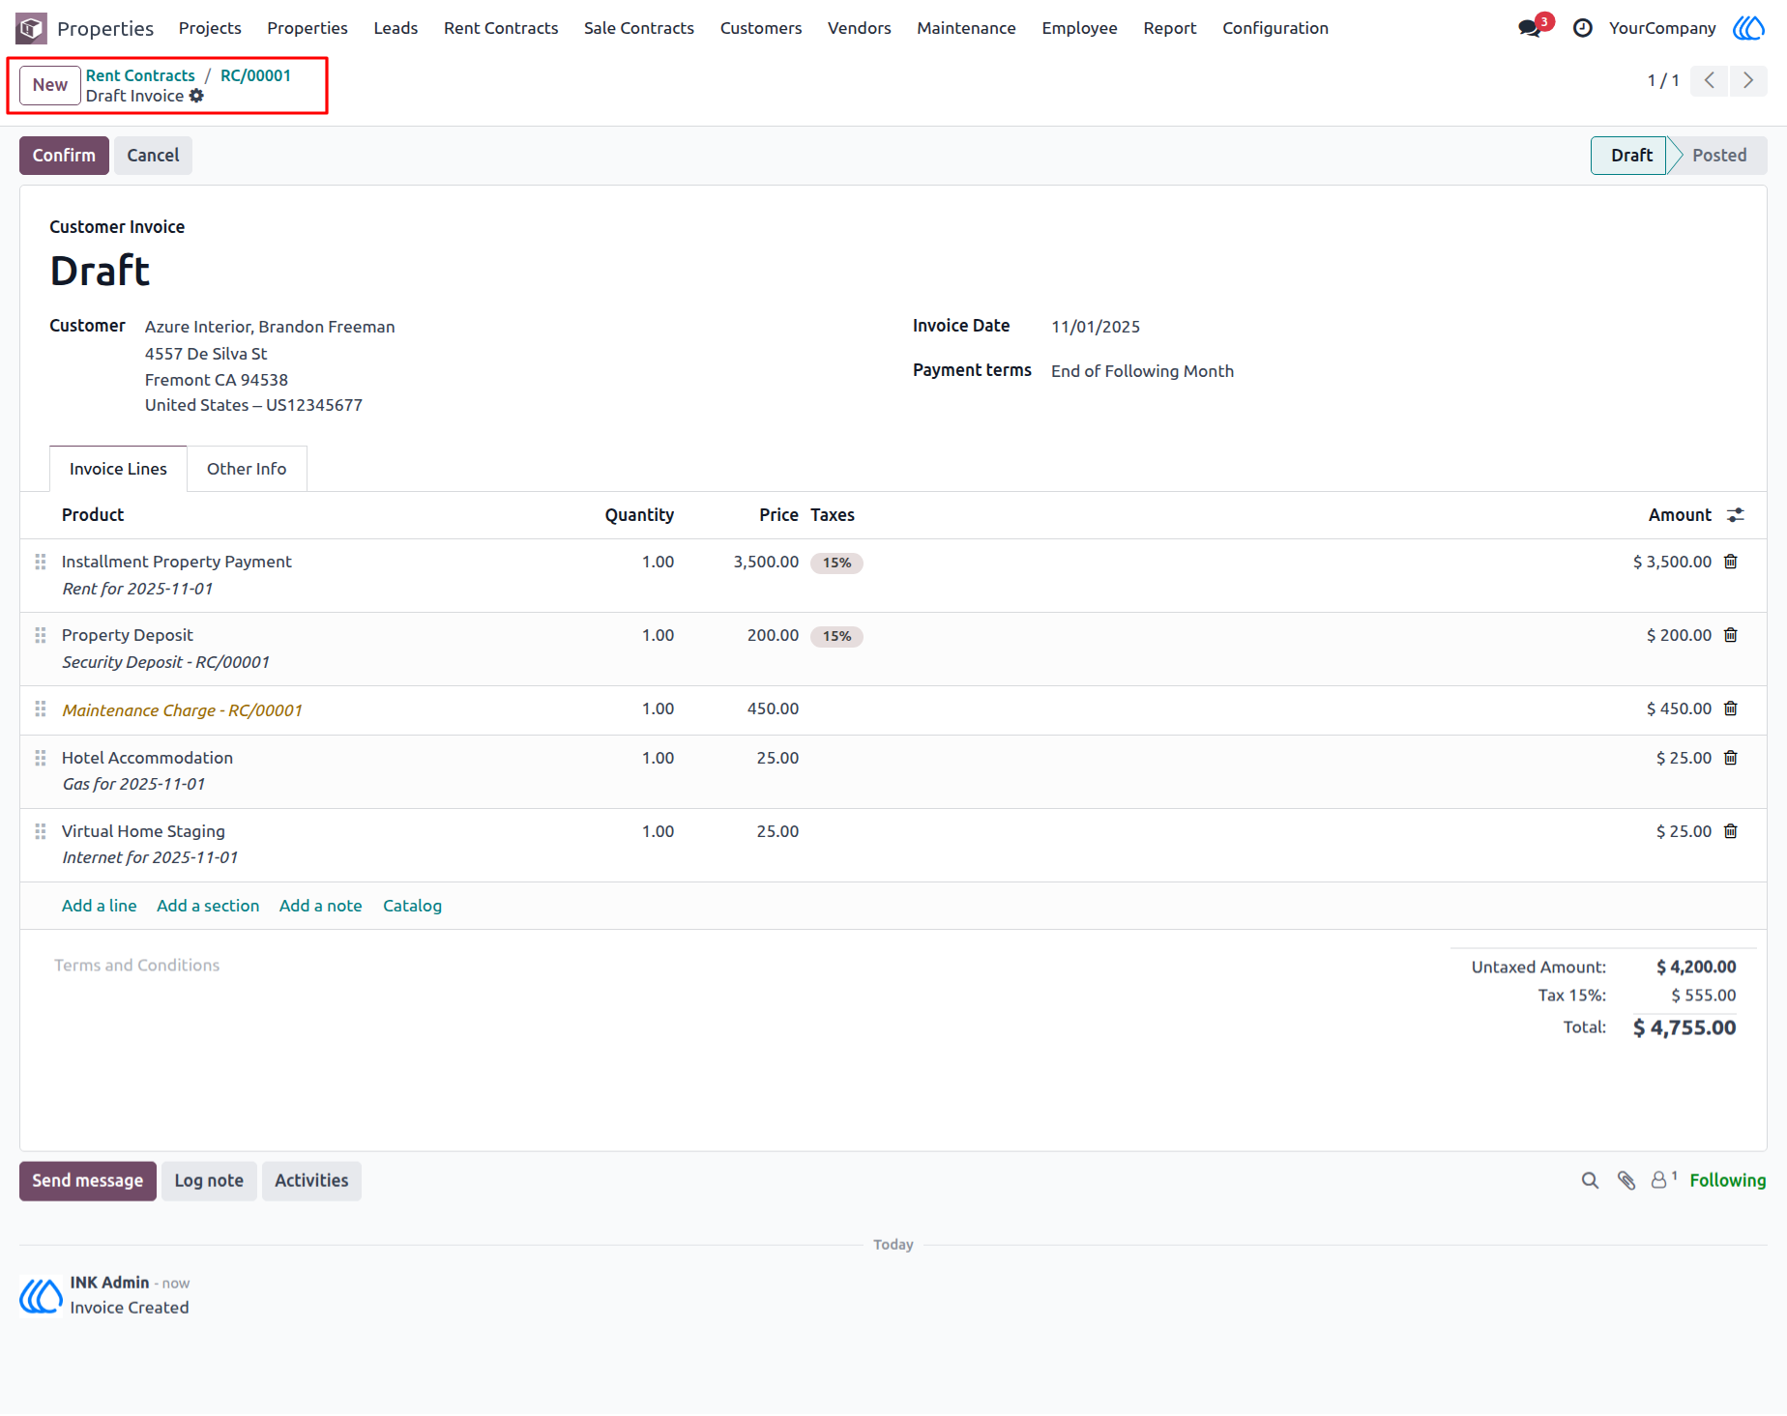Select the Posted status stage
The height and width of the screenshot is (1416, 1787).
(x=1718, y=156)
